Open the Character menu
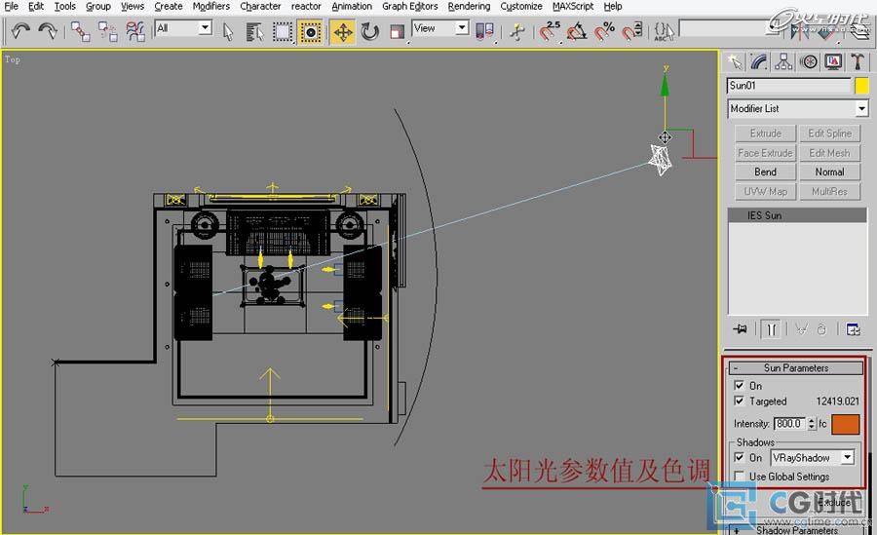877x535 pixels. coord(260,6)
